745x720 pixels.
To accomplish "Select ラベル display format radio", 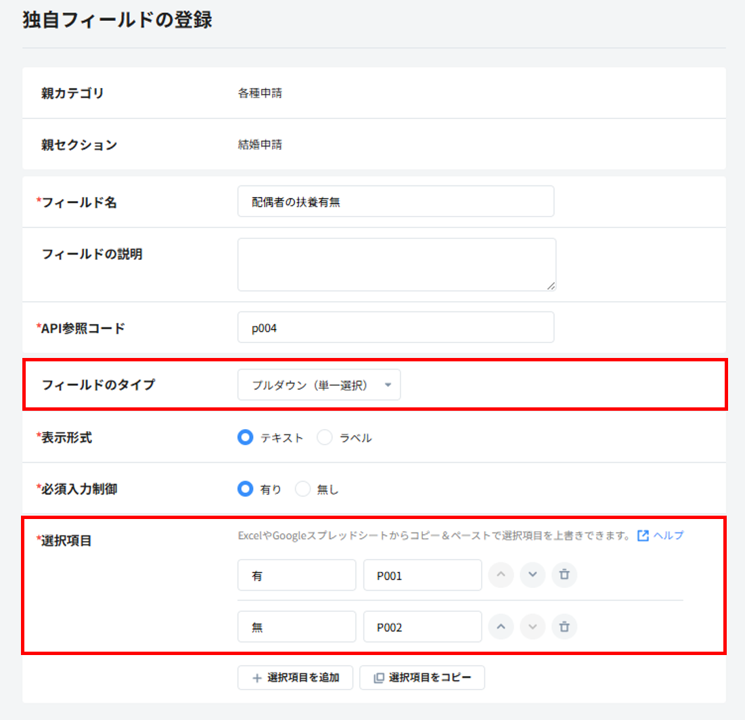I will 325,438.
